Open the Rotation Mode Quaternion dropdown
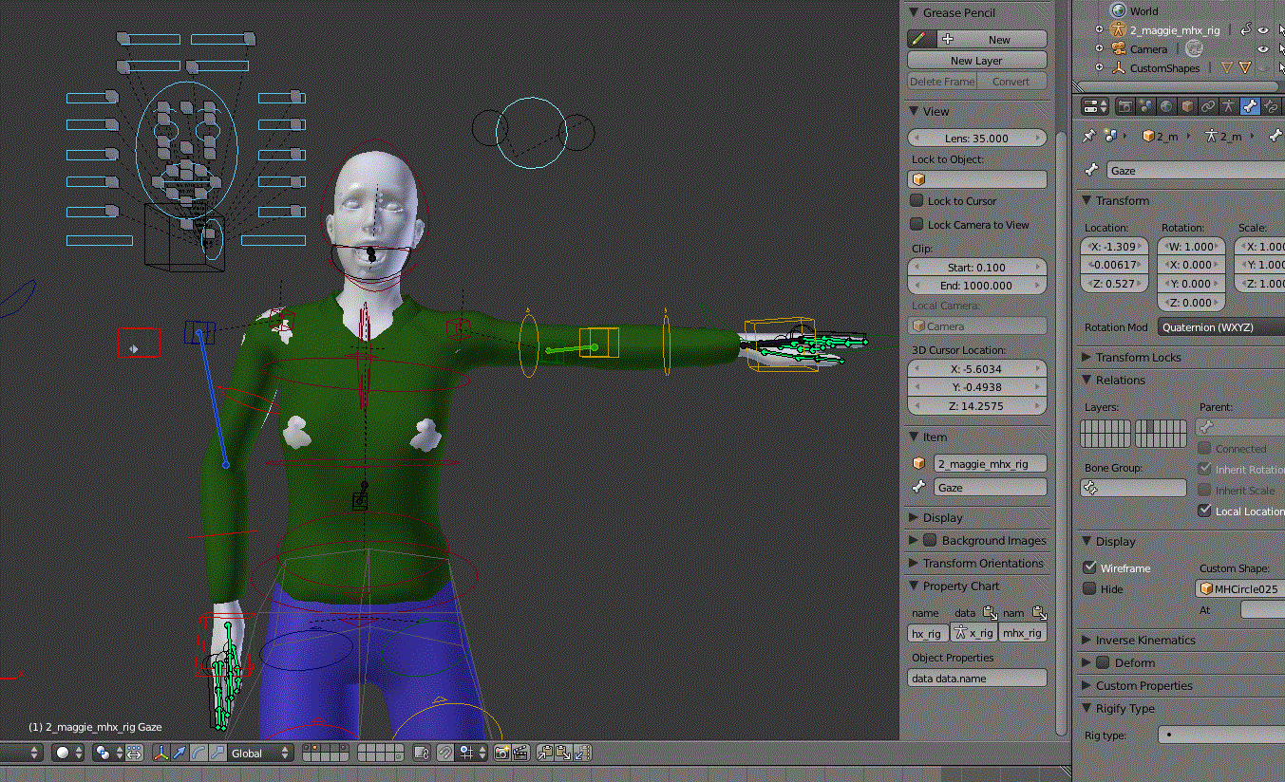Screen dimensions: 1285x782 (x=1220, y=326)
